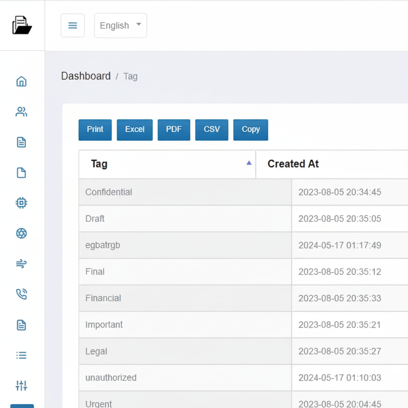
Task: Select the Urgent tag cell
Action: pos(185,400)
